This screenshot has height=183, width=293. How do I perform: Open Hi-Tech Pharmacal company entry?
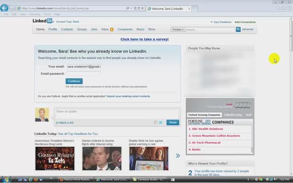(x=206, y=143)
